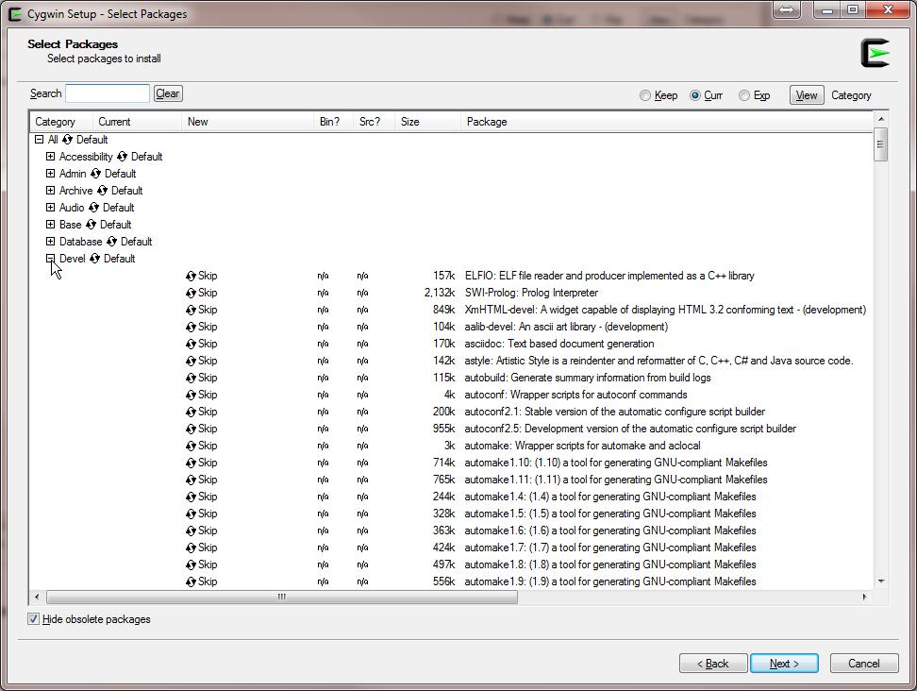Click the cycle icon for SWI-Prolog package

(191, 293)
